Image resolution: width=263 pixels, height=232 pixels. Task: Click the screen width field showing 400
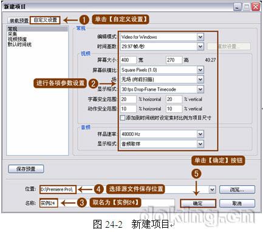pyautogui.click(x=128, y=60)
